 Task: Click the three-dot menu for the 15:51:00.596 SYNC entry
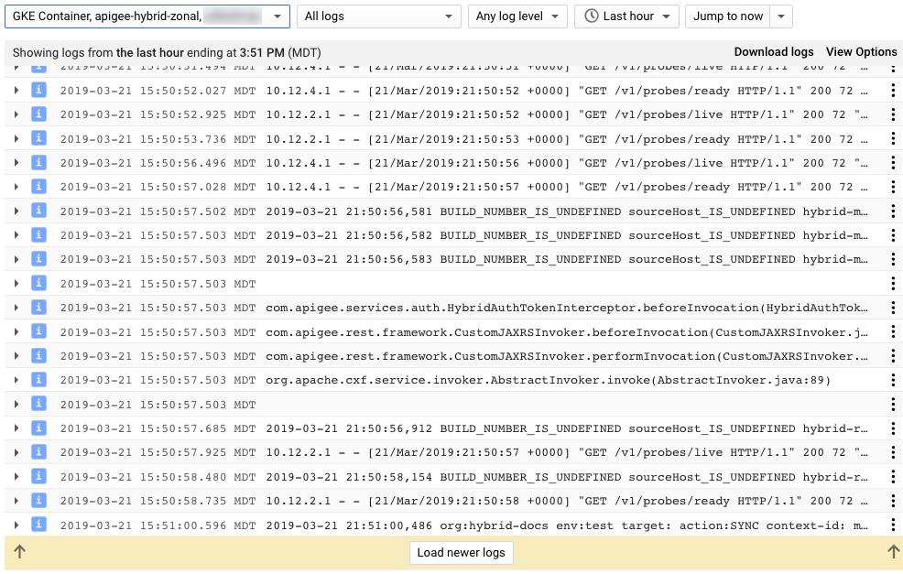coord(893,525)
